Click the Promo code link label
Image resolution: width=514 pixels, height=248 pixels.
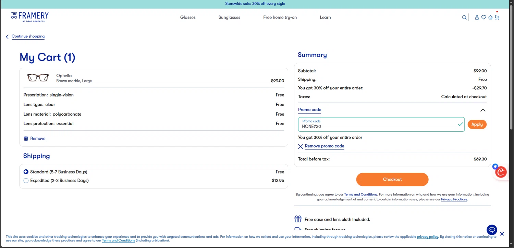pyautogui.click(x=309, y=110)
